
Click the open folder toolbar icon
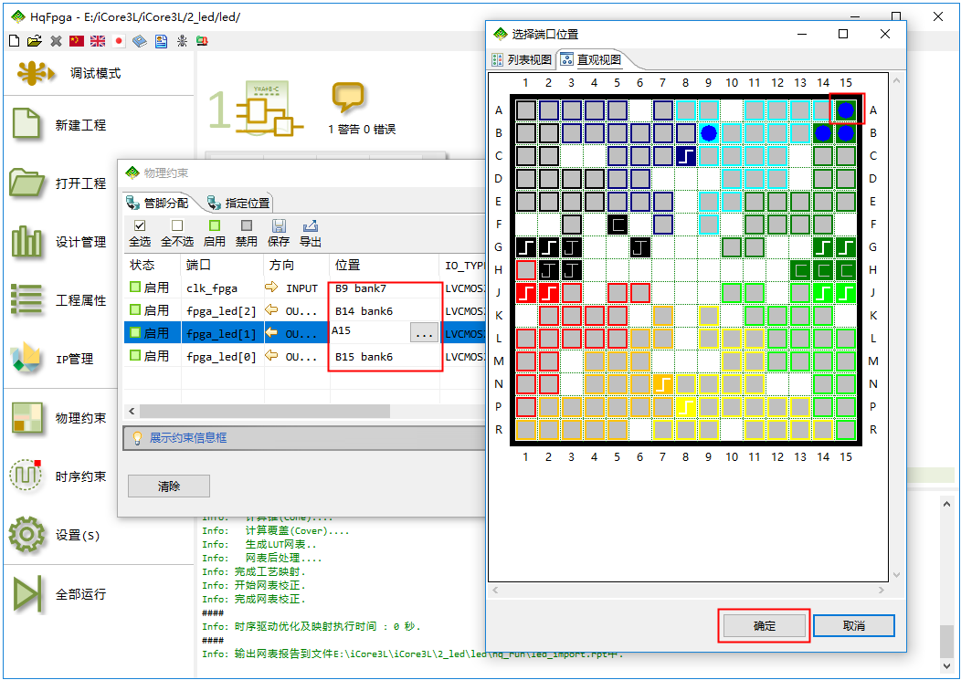[x=35, y=41]
